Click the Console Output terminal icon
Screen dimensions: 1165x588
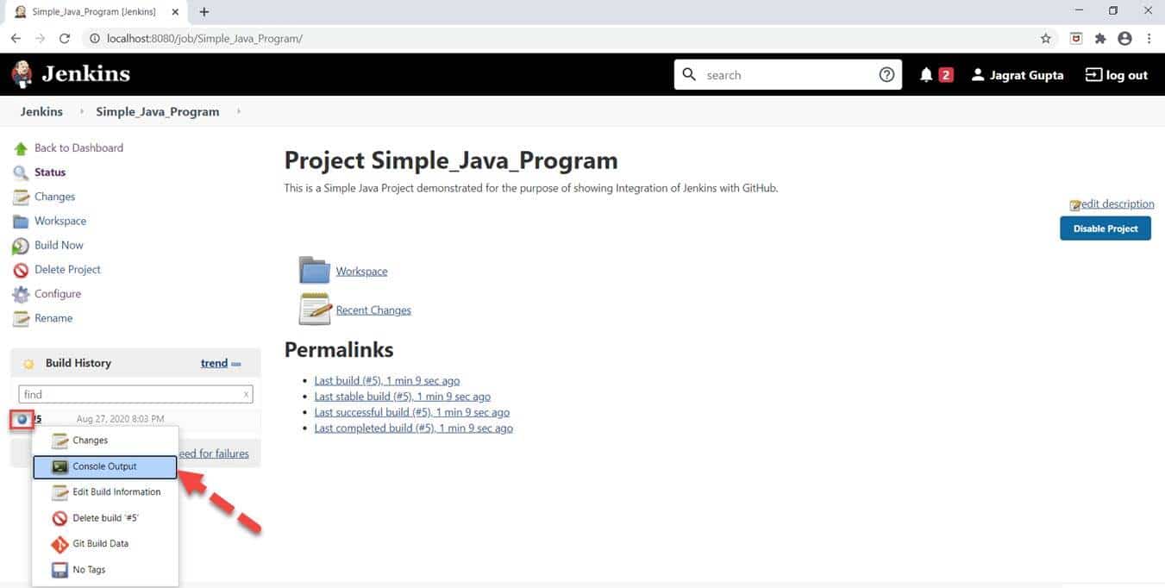point(60,466)
